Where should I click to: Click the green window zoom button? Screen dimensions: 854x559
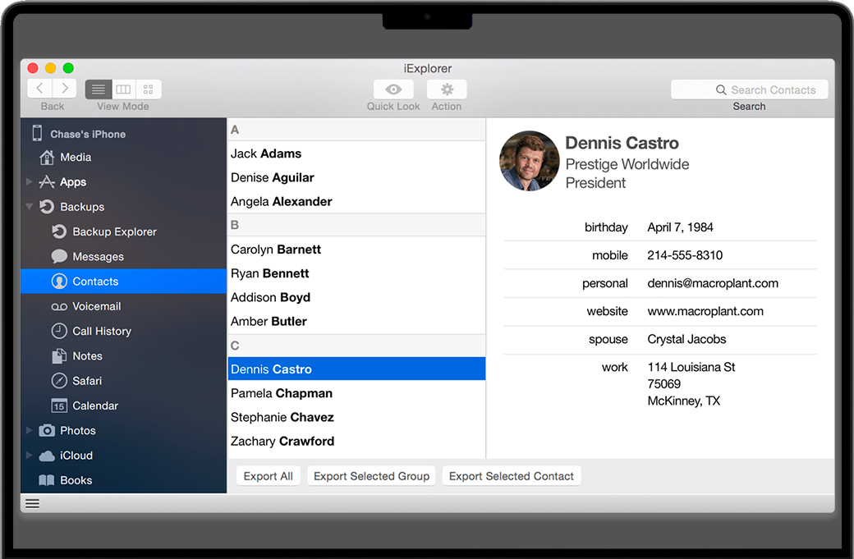coord(68,68)
